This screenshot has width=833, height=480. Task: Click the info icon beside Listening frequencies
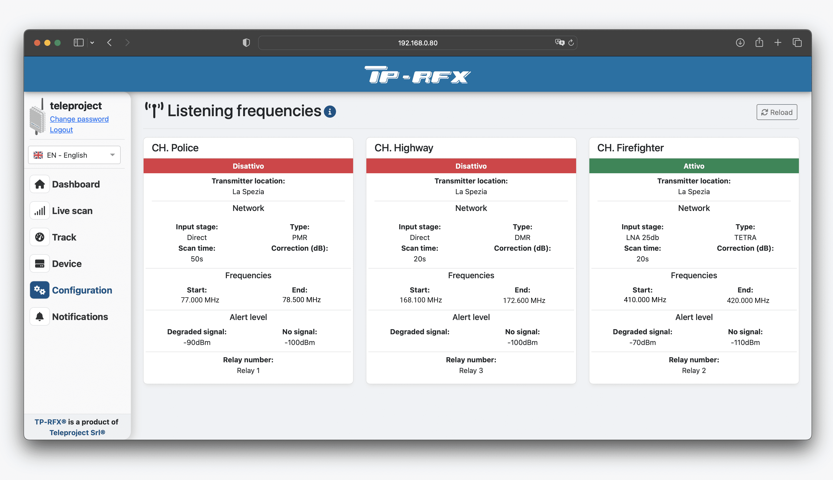click(x=330, y=112)
